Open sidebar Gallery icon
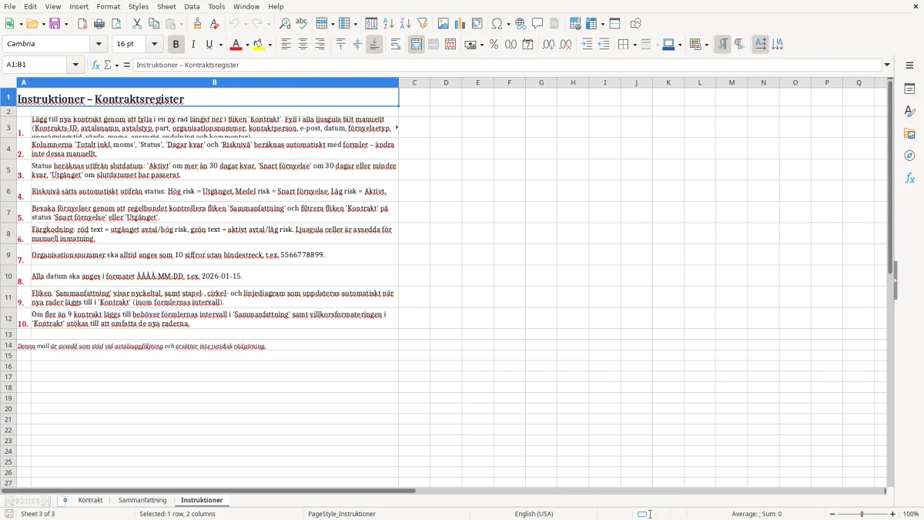Screen dimensions: 924x520 point(909,133)
